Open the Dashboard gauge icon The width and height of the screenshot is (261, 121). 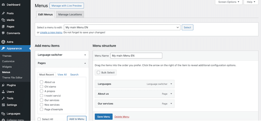(x=3, y=5)
